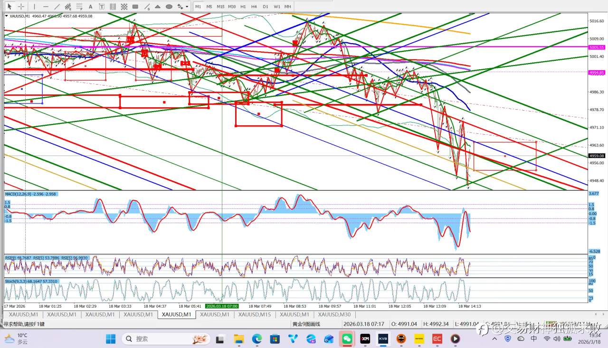Select the Text Label tool

[x=102, y=7]
